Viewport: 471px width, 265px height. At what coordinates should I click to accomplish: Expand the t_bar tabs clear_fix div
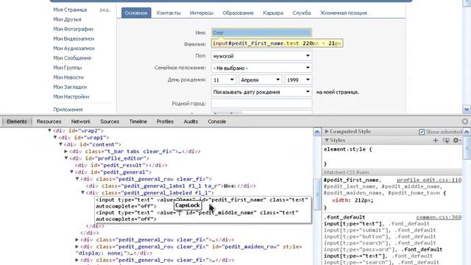(65, 151)
